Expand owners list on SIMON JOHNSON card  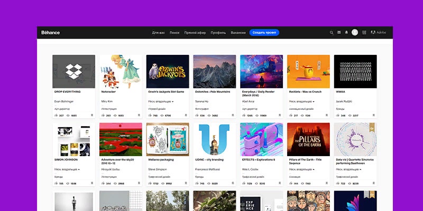click(67, 169)
